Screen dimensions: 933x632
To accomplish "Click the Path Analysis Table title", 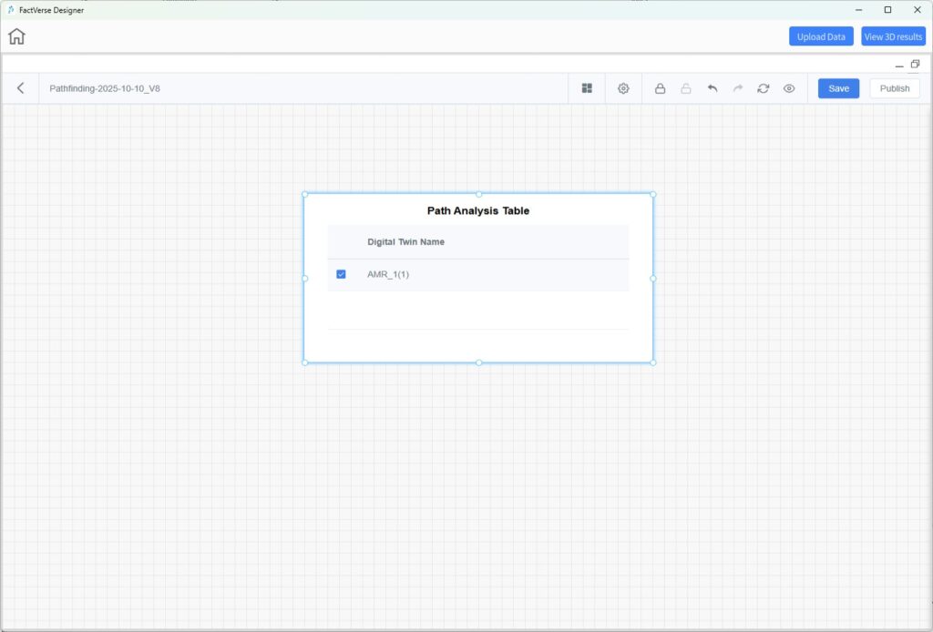I will coord(477,210).
